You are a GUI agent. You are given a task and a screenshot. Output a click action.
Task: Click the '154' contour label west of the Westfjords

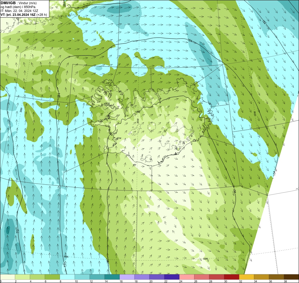tap(59, 95)
